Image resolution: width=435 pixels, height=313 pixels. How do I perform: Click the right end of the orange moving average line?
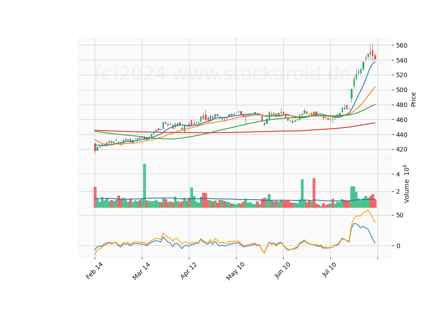click(375, 87)
